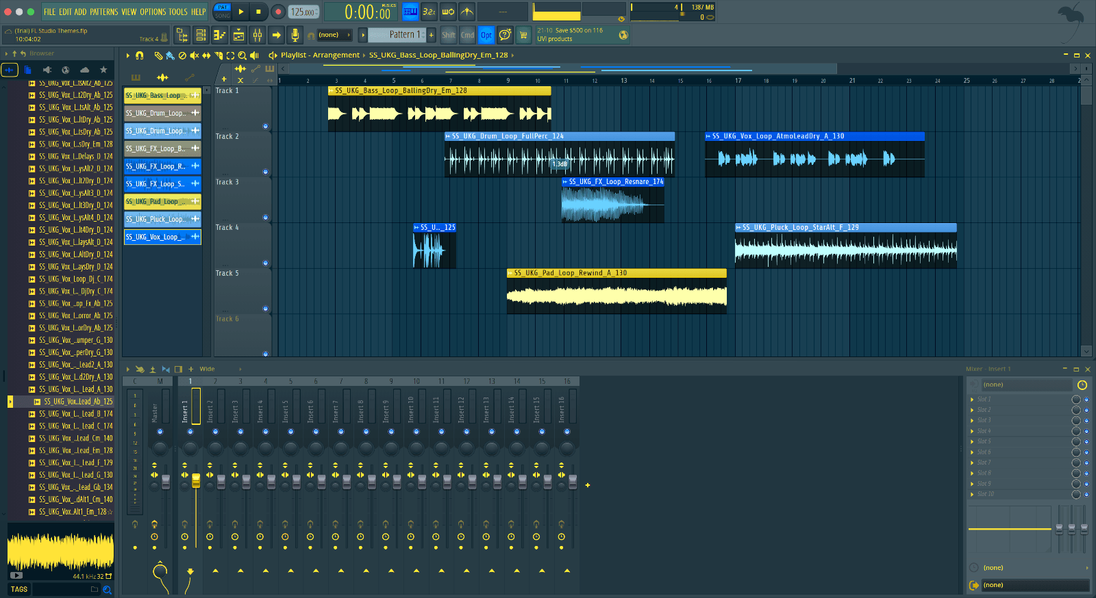
Task: Click the Master channel volume fader
Action: click(165, 482)
